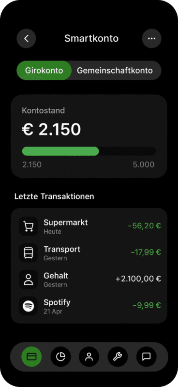Tap the shopping cart Supermarkt icon
Screen dimensions: 178x387
[x=29, y=226]
